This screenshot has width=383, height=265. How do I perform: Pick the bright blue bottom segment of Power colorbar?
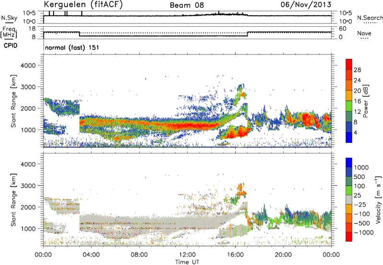click(349, 138)
